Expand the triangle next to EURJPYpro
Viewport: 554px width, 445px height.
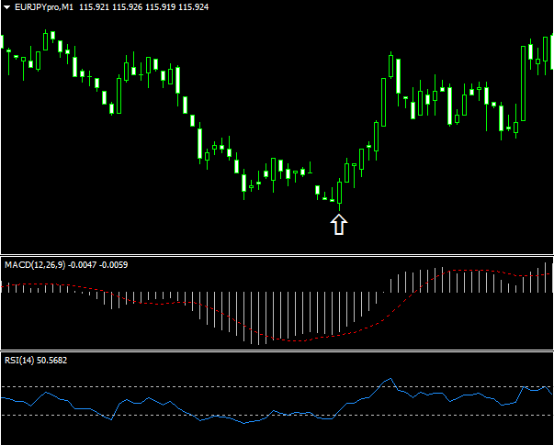tap(7, 7)
